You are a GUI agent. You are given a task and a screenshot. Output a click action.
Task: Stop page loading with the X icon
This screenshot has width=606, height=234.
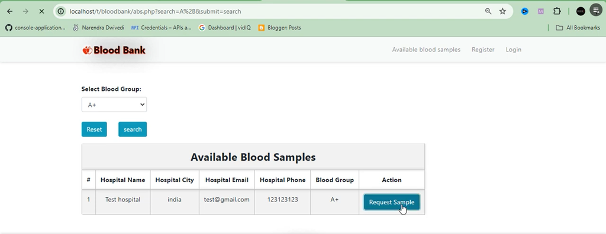coord(41,11)
